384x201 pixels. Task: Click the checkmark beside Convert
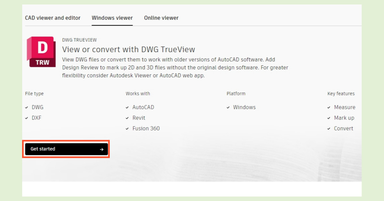pyautogui.click(x=329, y=129)
